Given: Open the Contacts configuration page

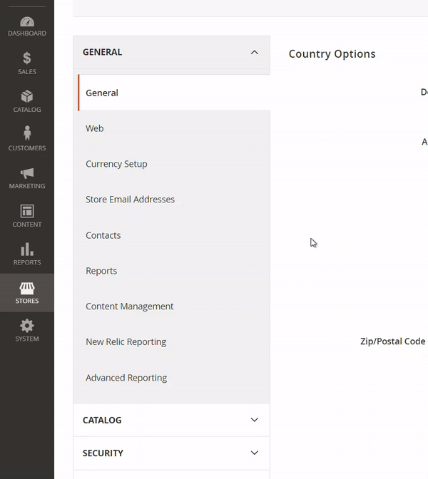Looking at the screenshot, I should point(103,235).
